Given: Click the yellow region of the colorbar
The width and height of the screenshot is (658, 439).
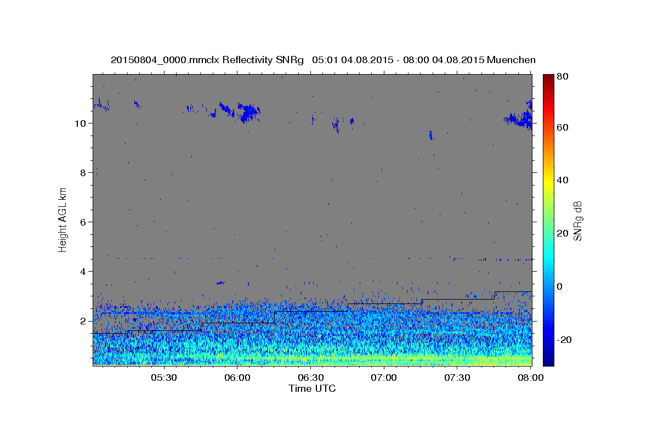Looking at the screenshot, I should coord(548,181).
